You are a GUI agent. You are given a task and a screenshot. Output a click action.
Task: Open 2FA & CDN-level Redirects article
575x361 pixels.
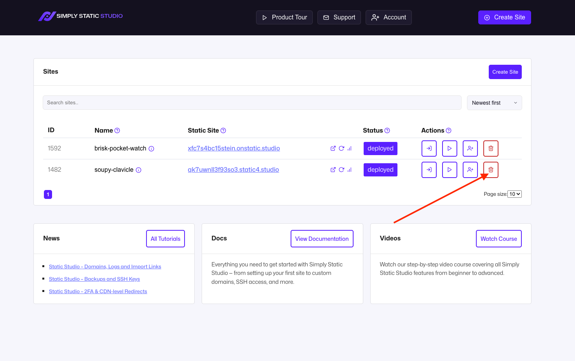point(98,292)
